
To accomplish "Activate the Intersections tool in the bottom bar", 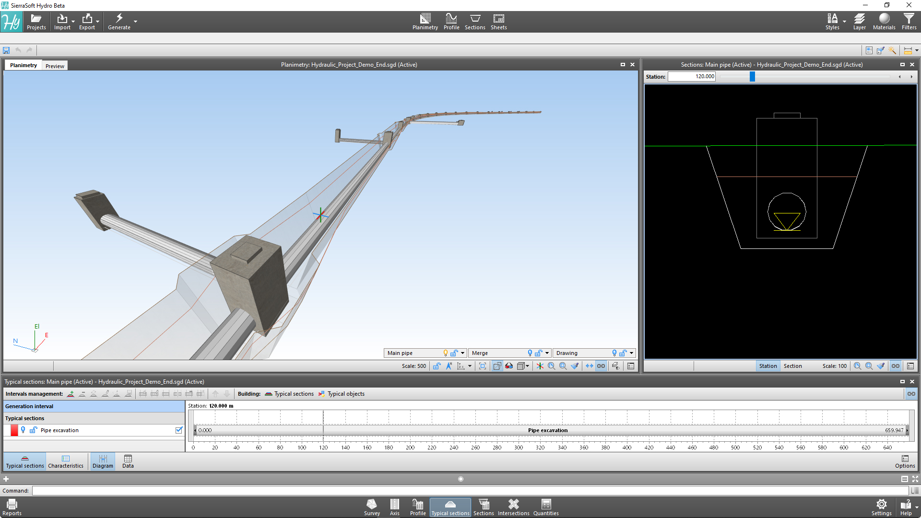I will pyautogui.click(x=513, y=506).
